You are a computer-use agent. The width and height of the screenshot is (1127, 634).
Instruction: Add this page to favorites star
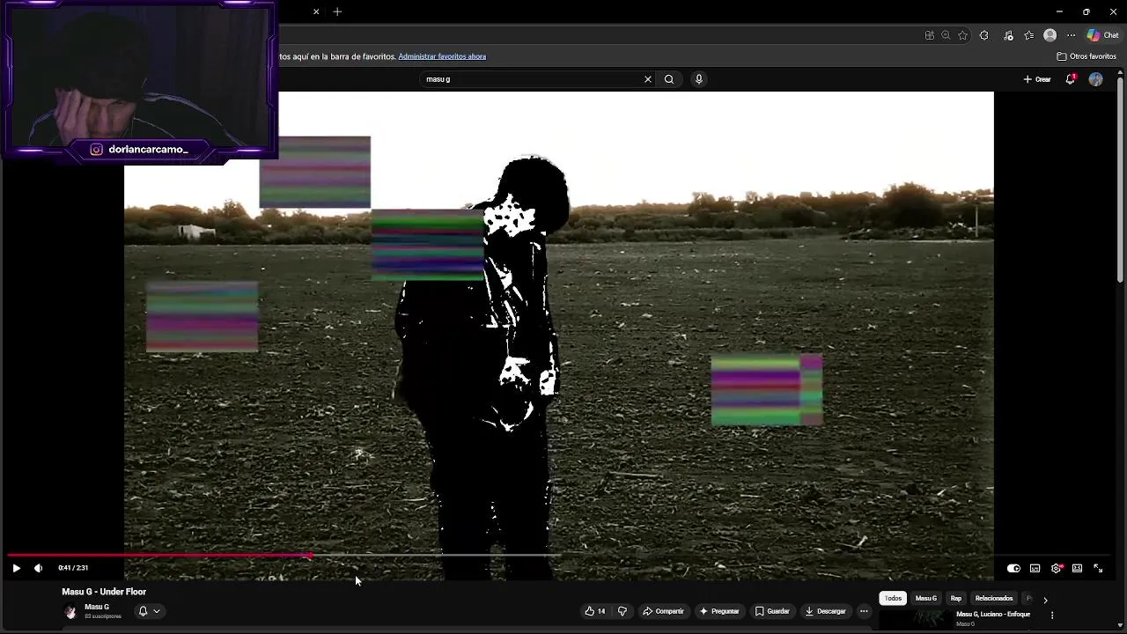point(962,35)
